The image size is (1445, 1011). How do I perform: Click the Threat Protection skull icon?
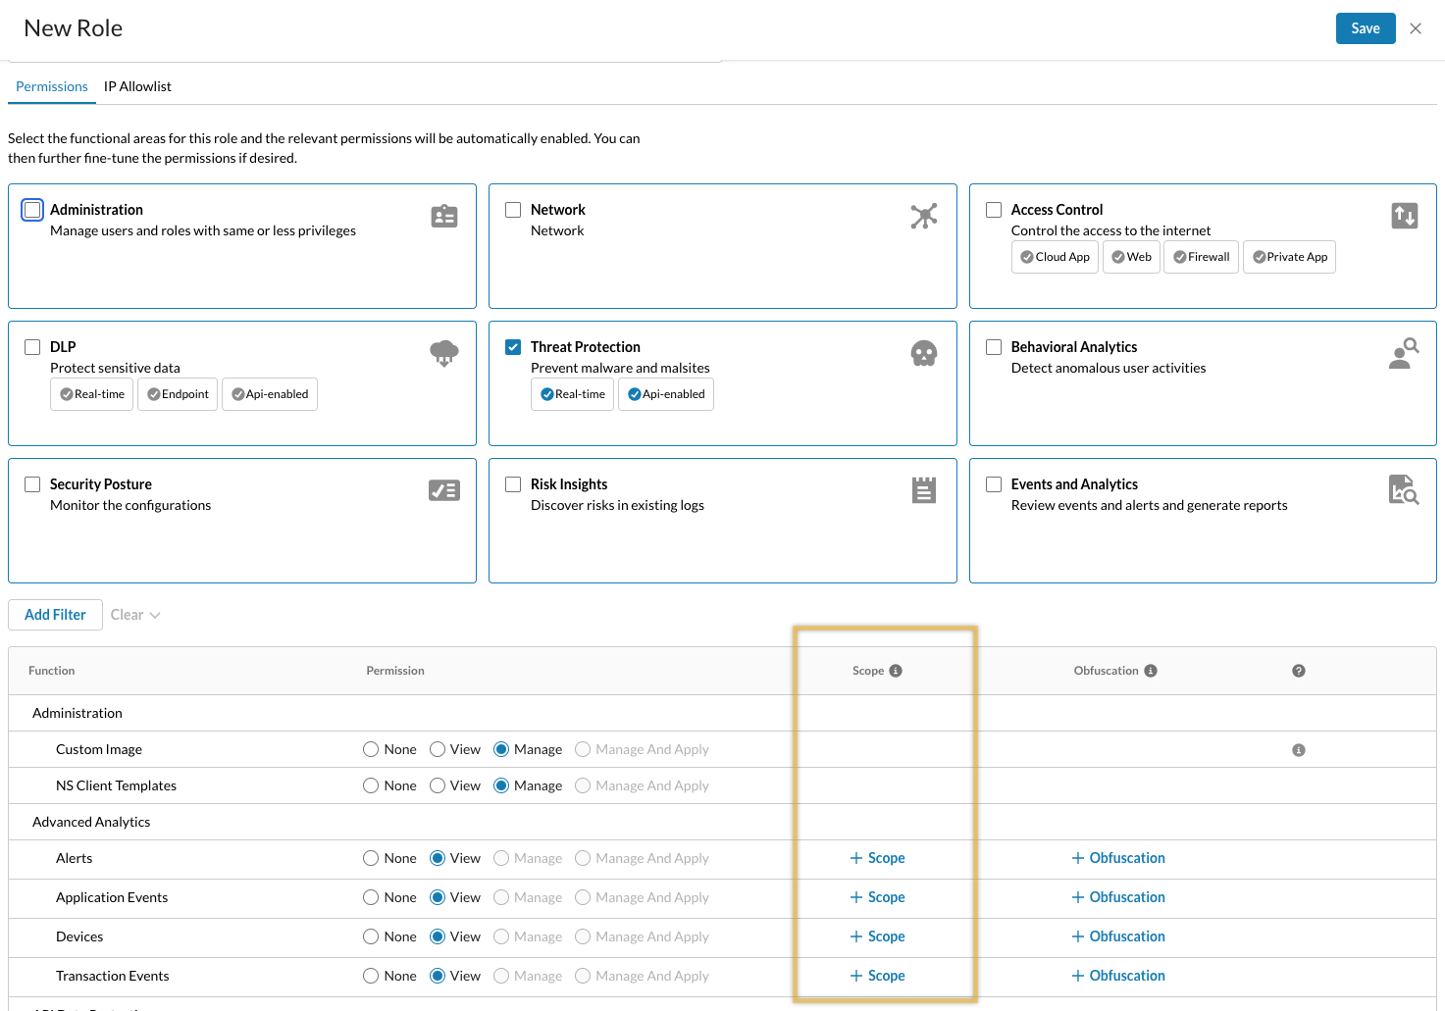coord(923,353)
